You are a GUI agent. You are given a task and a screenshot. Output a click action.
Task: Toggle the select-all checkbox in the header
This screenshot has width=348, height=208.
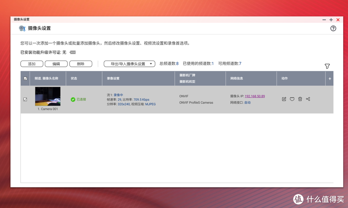pyautogui.click(x=25, y=78)
